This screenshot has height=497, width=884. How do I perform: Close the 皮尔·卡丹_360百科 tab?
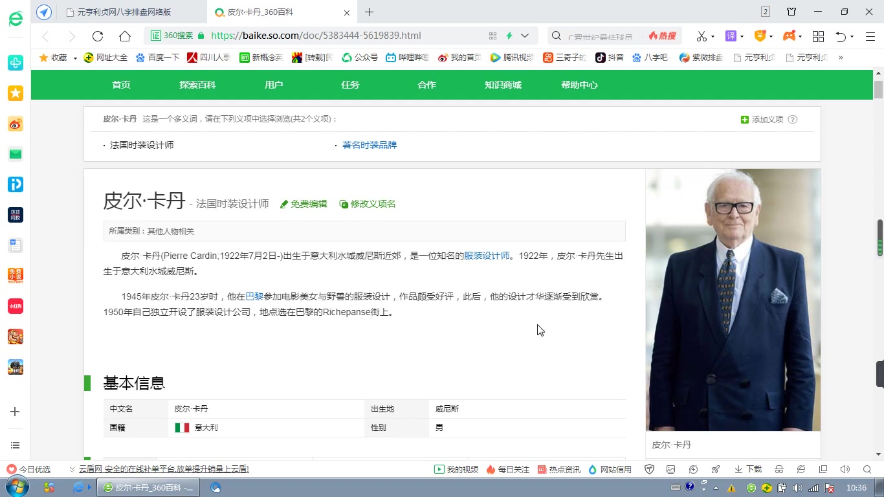(x=346, y=12)
